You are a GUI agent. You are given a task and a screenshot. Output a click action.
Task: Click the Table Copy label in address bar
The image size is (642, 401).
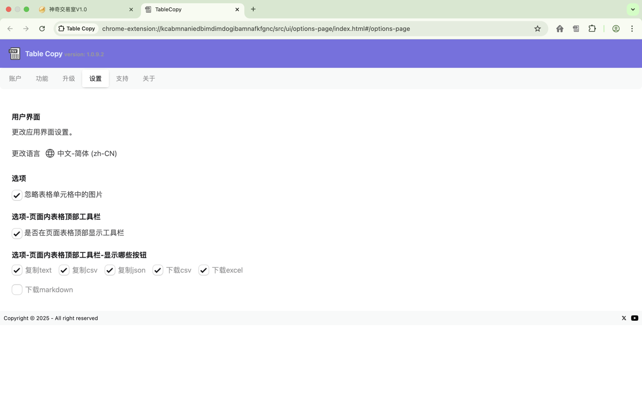tap(76, 29)
